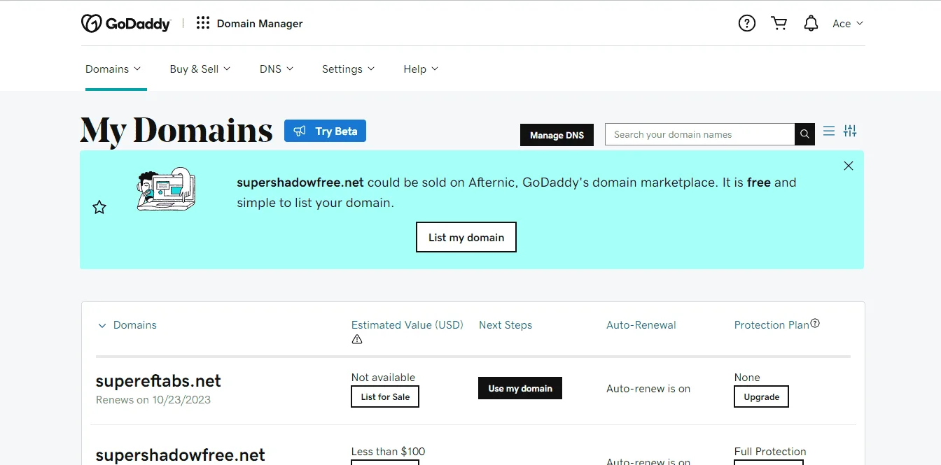Open the shopping cart
The height and width of the screenshot is (465, 941).
779,23
